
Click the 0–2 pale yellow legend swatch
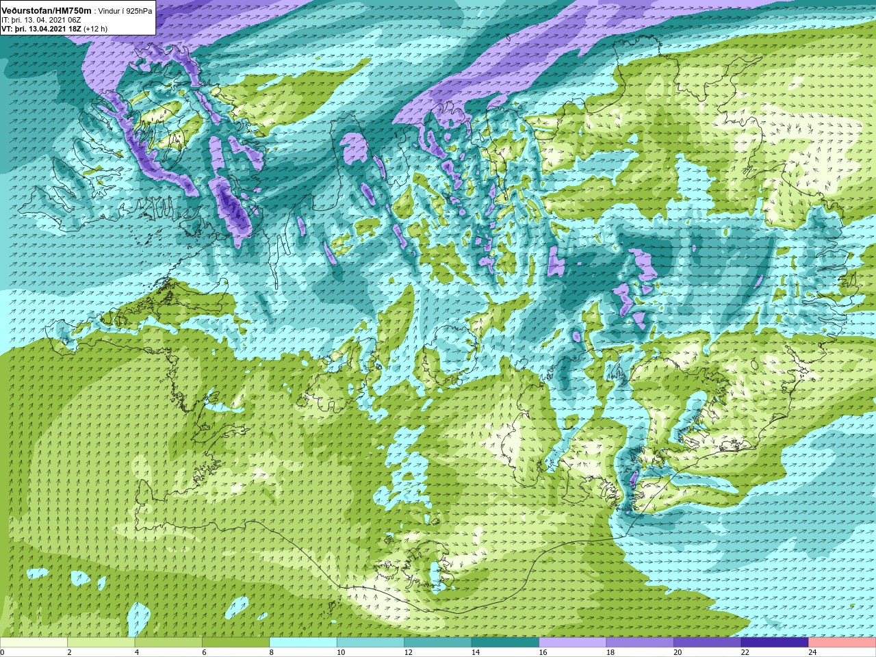[34, 643]
